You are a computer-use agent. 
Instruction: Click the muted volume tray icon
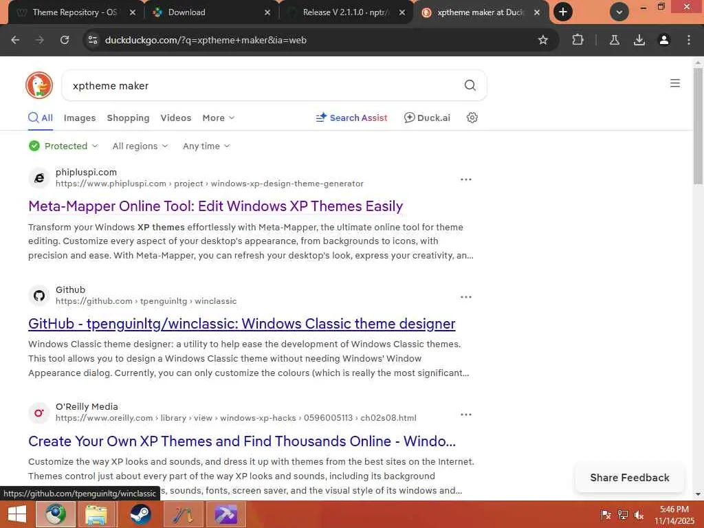tap(639, 515)
